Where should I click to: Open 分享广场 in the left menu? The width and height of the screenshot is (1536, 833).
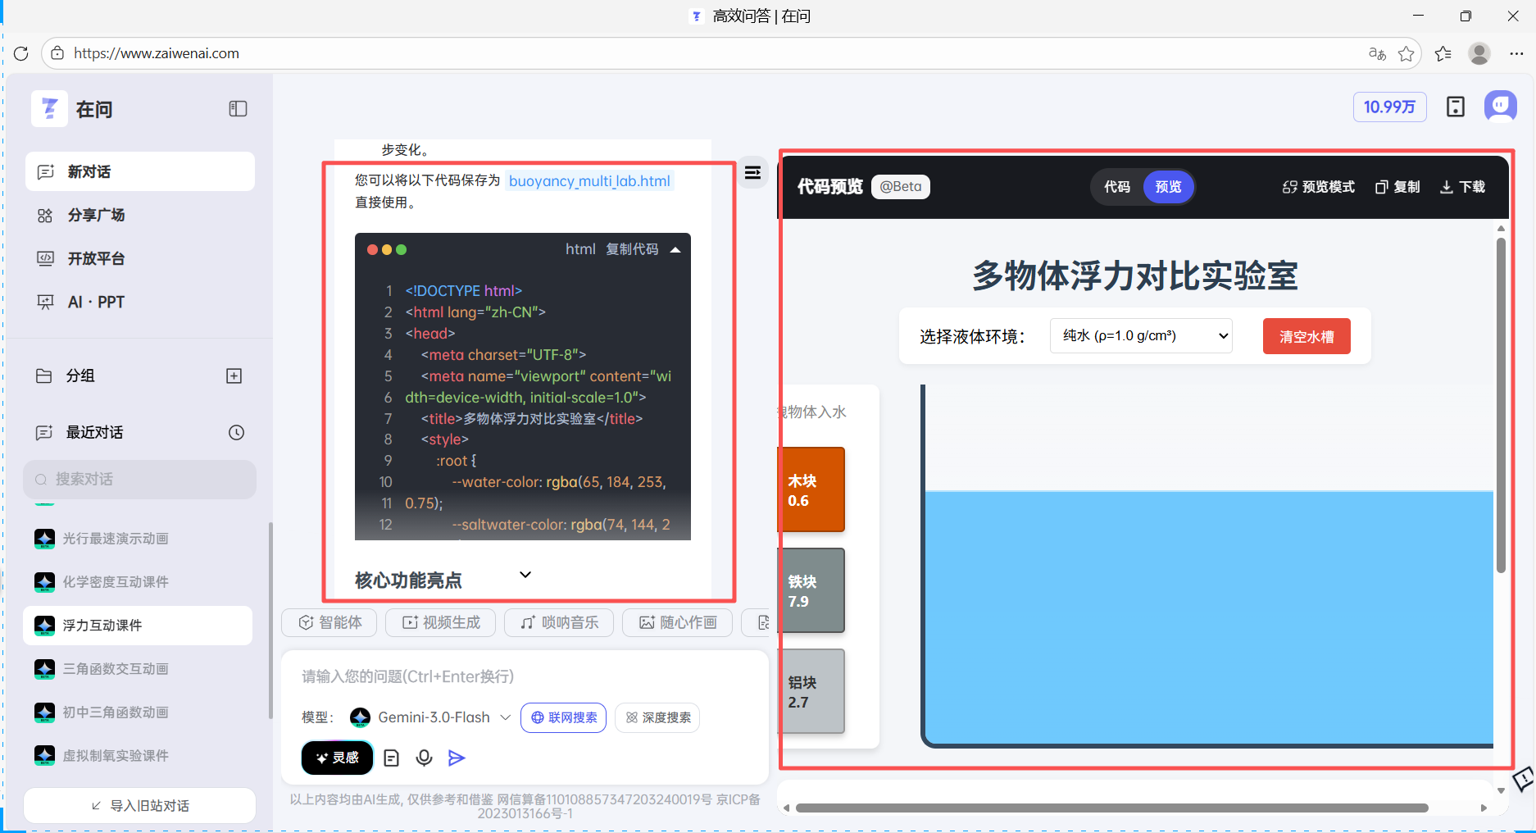pos(96,215)
